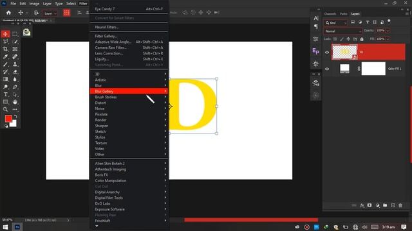Open the Fill 100% dropdown arrow
This screenshot has width=412, height=231.
coord(388,38)
